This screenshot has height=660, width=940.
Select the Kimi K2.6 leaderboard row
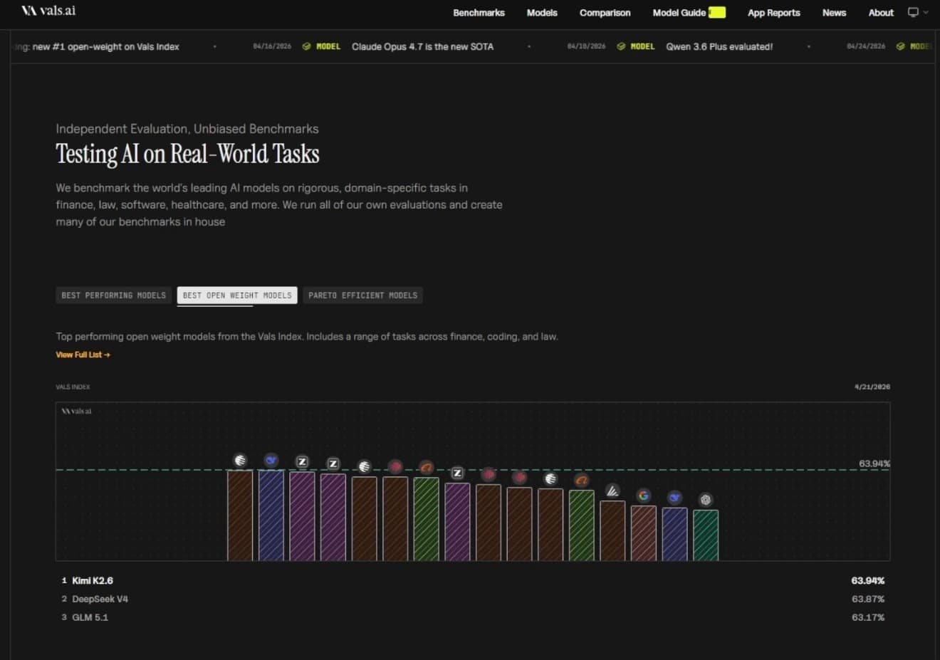[473, 580]
